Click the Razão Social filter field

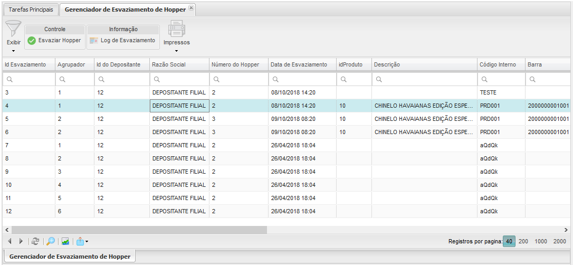pos(179,79)
